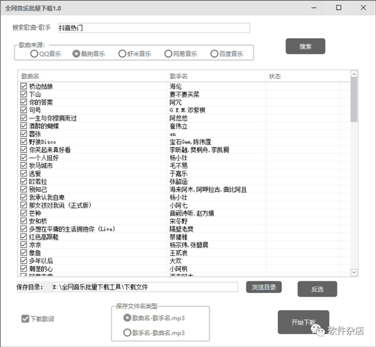Image resolution: width=376 pixels, height=347 pixels.
Task: Uncheck 我承认我自卑
Action: [x=24, y=197]
